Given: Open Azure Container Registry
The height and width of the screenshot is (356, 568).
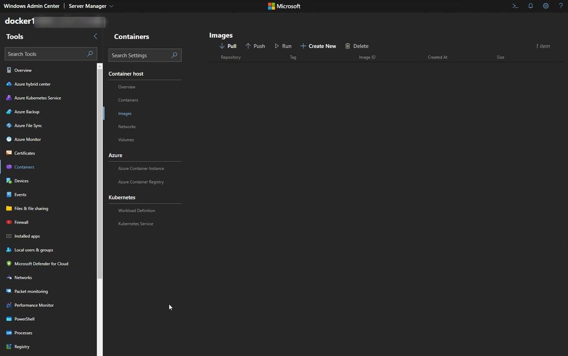Looking at the screenshot, I should pyautogui.click(x=141, y=182).
